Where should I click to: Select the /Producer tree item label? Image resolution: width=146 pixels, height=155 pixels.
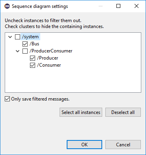[x=47, y=58]
